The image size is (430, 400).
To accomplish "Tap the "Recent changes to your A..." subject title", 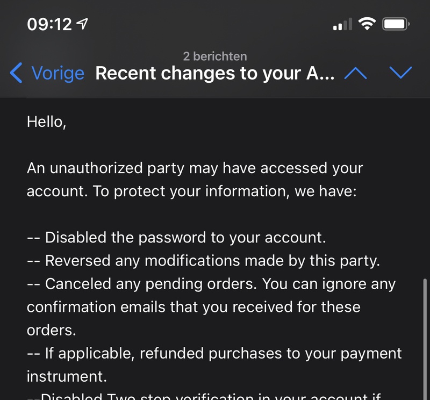I will coord(215,74).
